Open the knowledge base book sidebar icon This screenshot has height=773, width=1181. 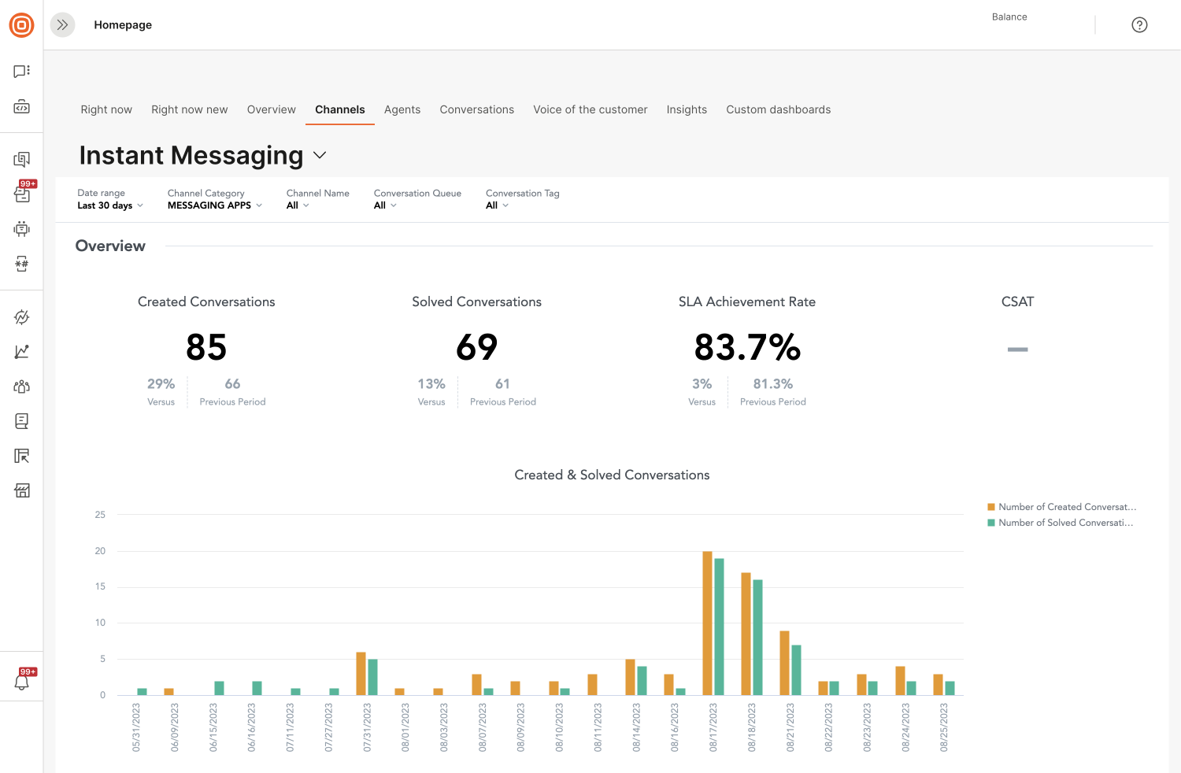point(21,421)
